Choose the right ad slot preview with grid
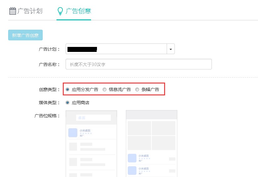The height and width of the screenshot is (177, 258). pyautogui.click(x=151, y=144)
